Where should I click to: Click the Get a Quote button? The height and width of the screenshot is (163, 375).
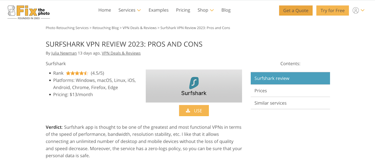click(x=296, y=11)
